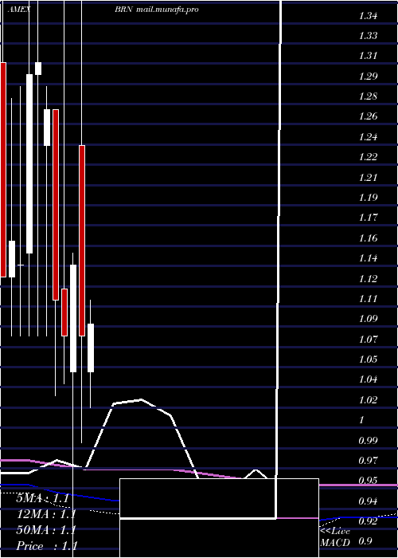Screen dimensions: 398x558
Task: Click the 1.22 axis value
Action: (x=368, y=157)
